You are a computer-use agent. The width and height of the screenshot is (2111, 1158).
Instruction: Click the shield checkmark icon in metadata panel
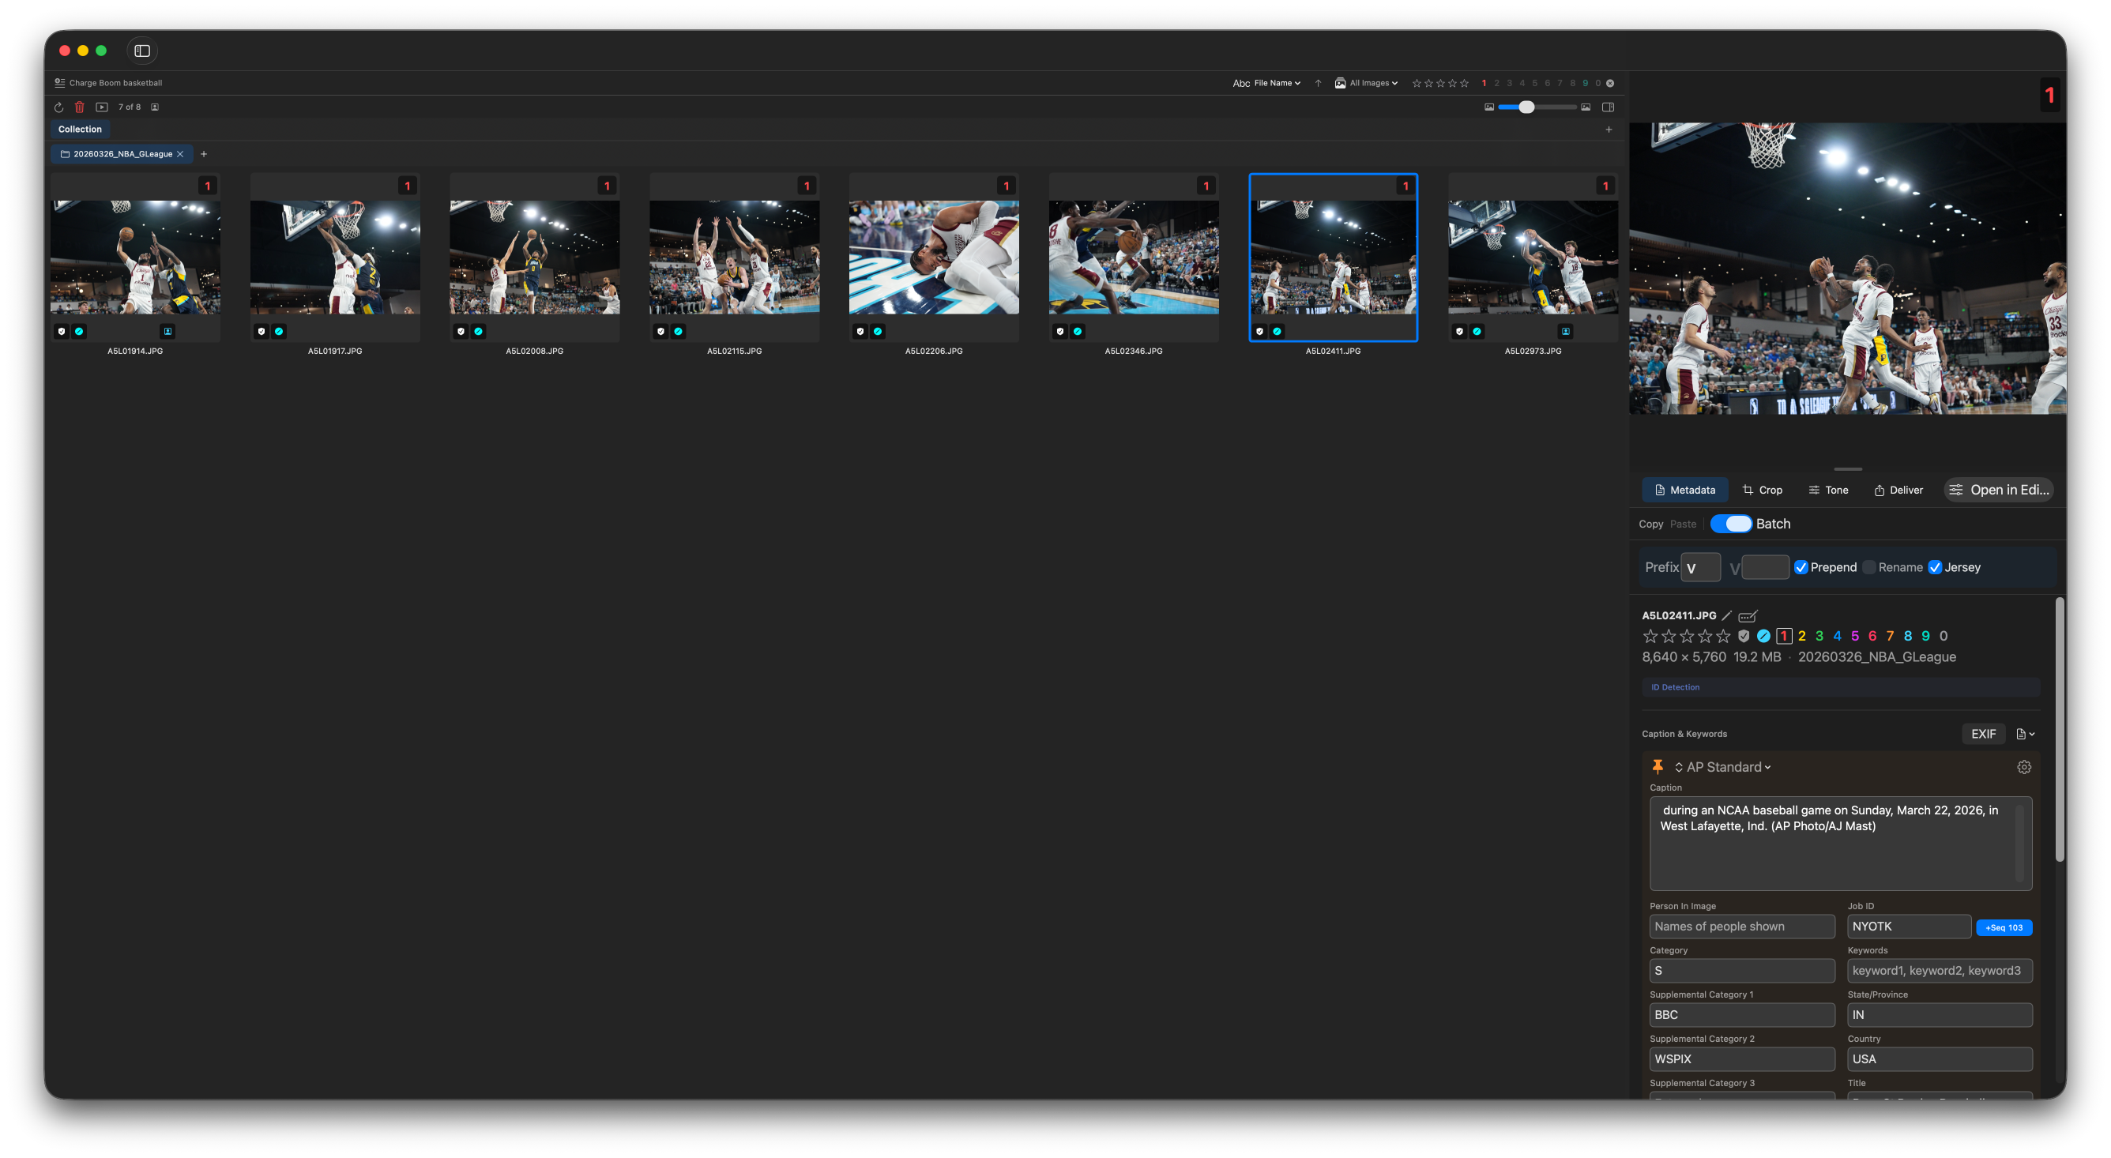[x=1744, y=636]
